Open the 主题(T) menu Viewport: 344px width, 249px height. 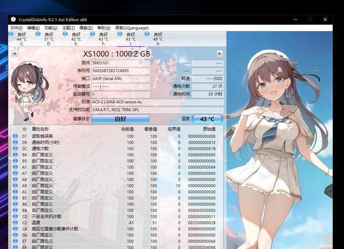68,28
